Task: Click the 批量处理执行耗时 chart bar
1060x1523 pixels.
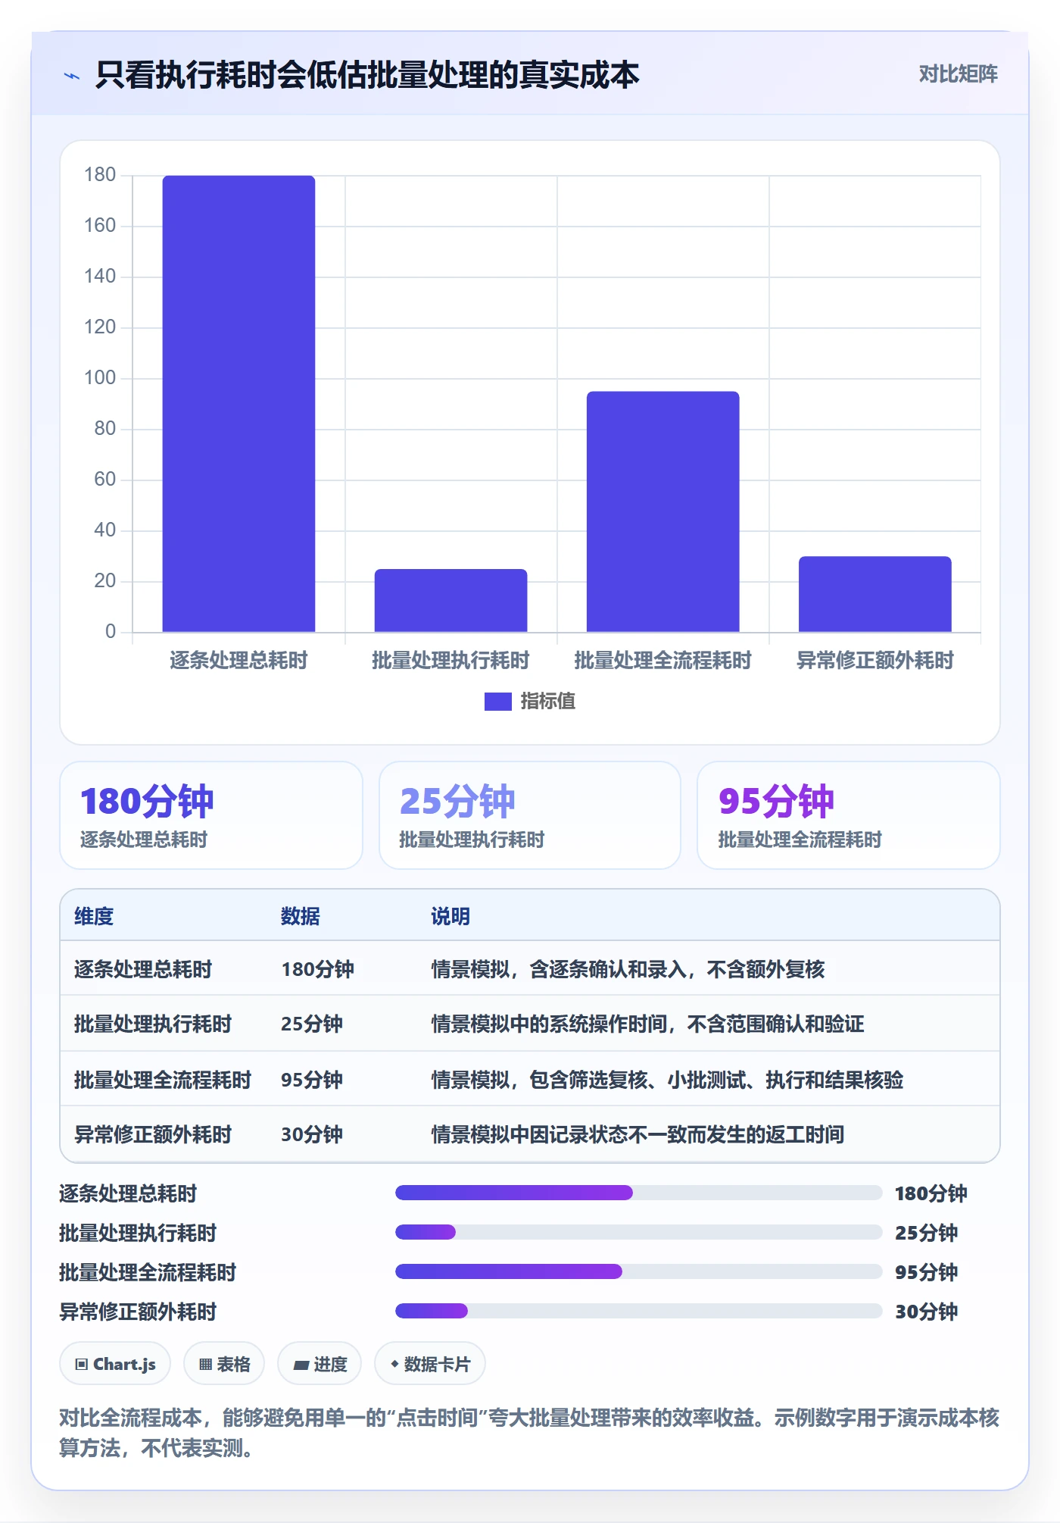Action: pyautogui.click(x=450, y=600)
